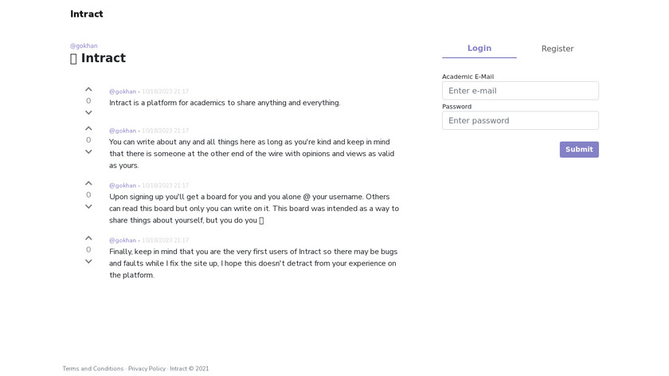Focus the Password input field

pos(520,120)
